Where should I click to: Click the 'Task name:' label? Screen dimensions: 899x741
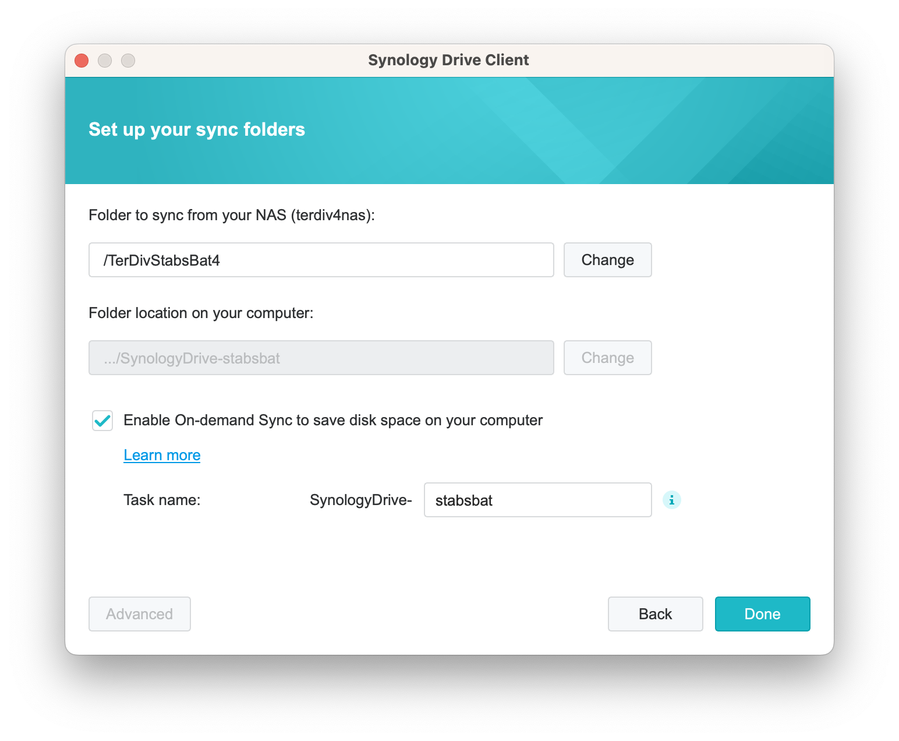[162, 500]
